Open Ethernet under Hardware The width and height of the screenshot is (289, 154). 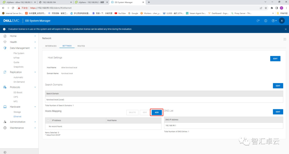tap(17, 117)
